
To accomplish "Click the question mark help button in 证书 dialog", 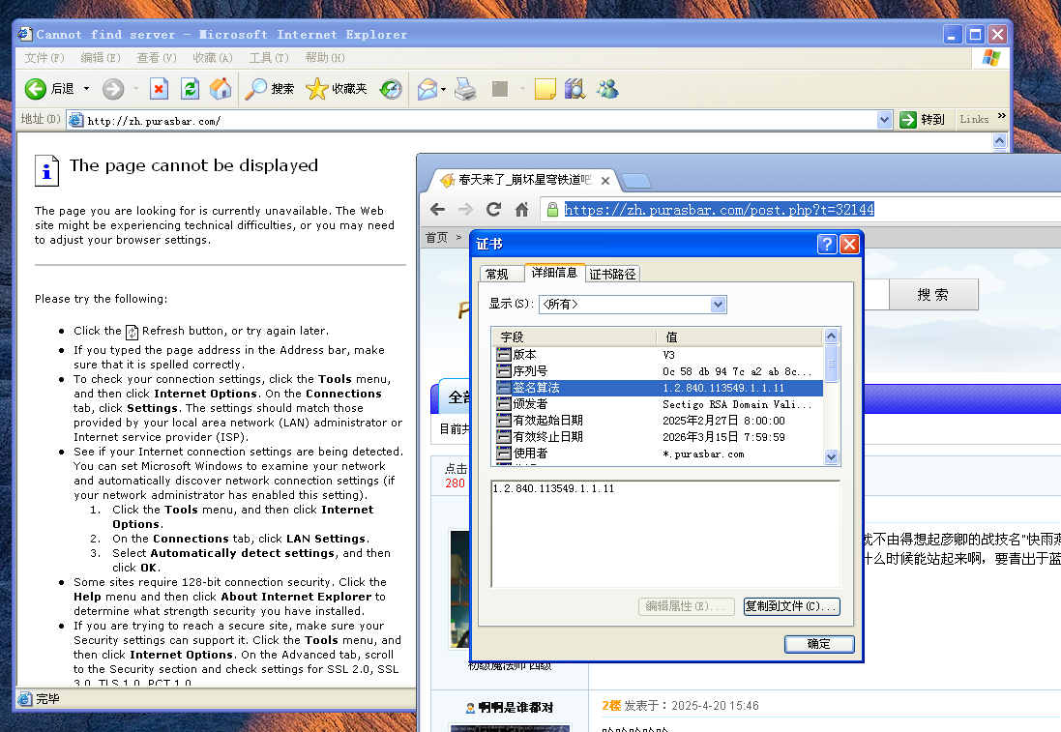I will (827, 244).
